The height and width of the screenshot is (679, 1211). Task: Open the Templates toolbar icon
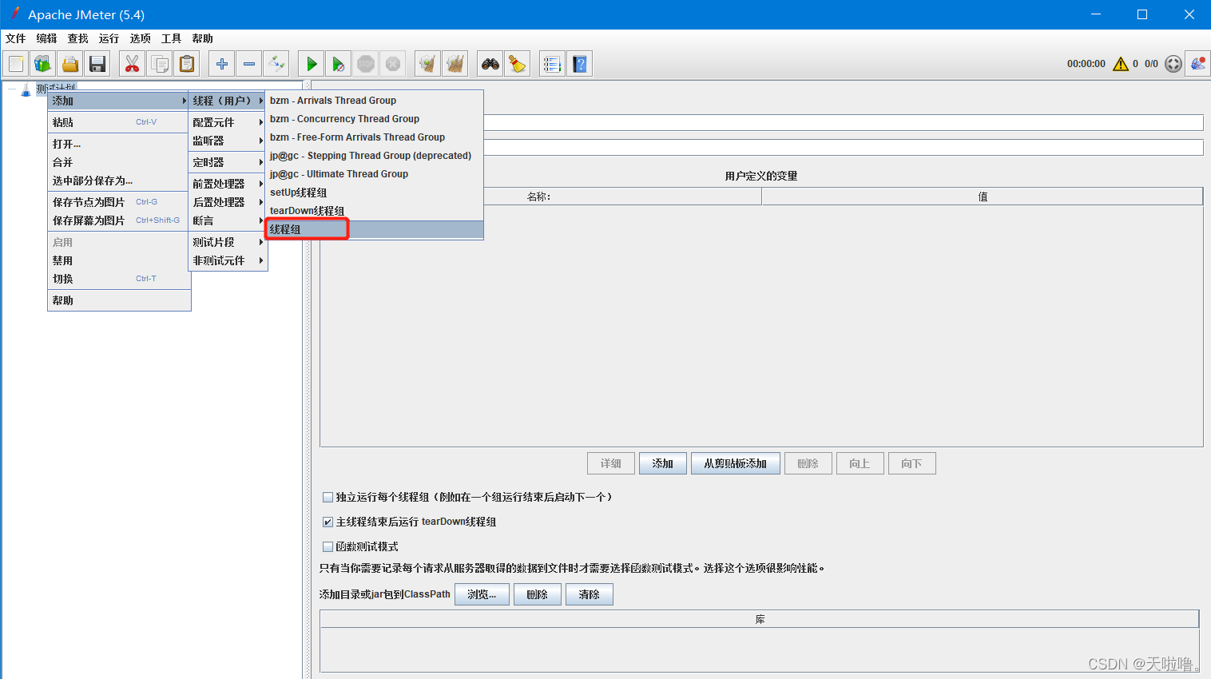(43, 64)
